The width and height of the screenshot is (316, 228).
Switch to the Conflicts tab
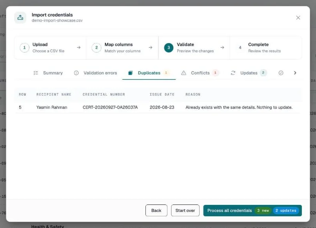[200, 73]
